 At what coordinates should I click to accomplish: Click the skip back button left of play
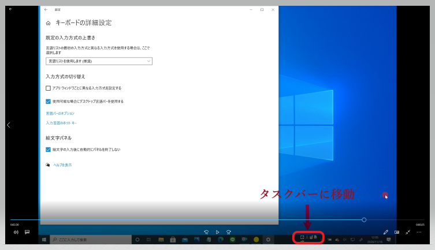[x=206, y=232]
